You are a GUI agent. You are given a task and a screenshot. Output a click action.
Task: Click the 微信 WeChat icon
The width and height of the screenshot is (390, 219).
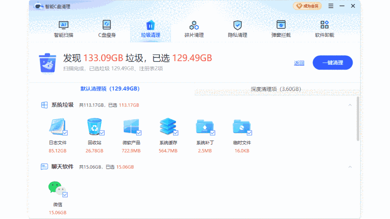point(57,189)
